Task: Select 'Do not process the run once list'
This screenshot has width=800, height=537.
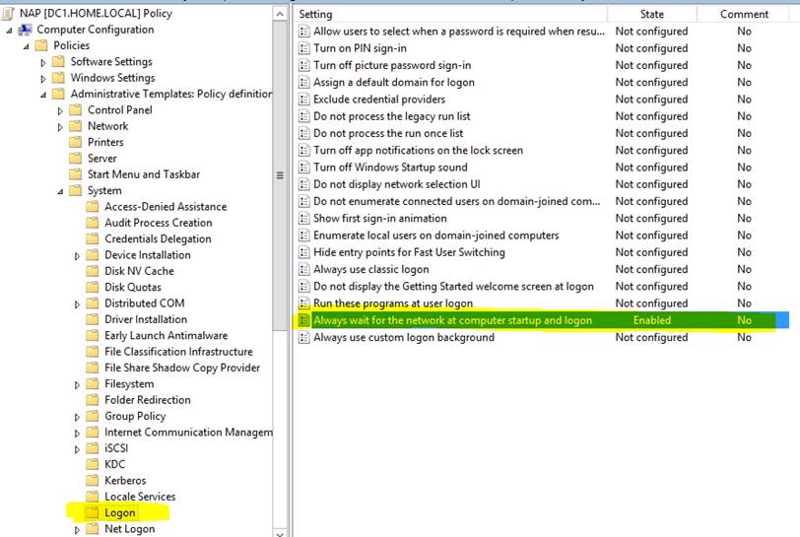Action: [388, 133]
